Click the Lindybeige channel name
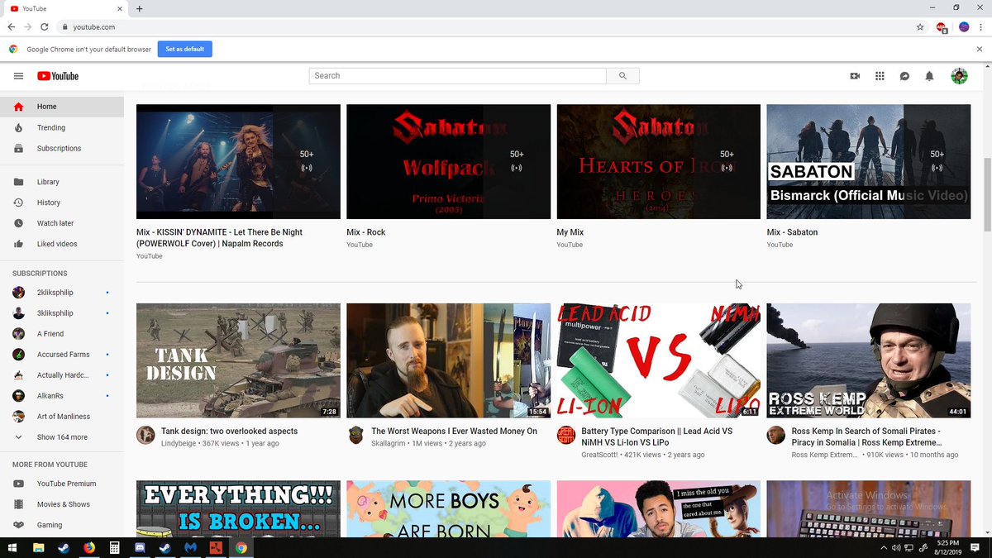This screenshot has width=992, height=558. point(178,444)
